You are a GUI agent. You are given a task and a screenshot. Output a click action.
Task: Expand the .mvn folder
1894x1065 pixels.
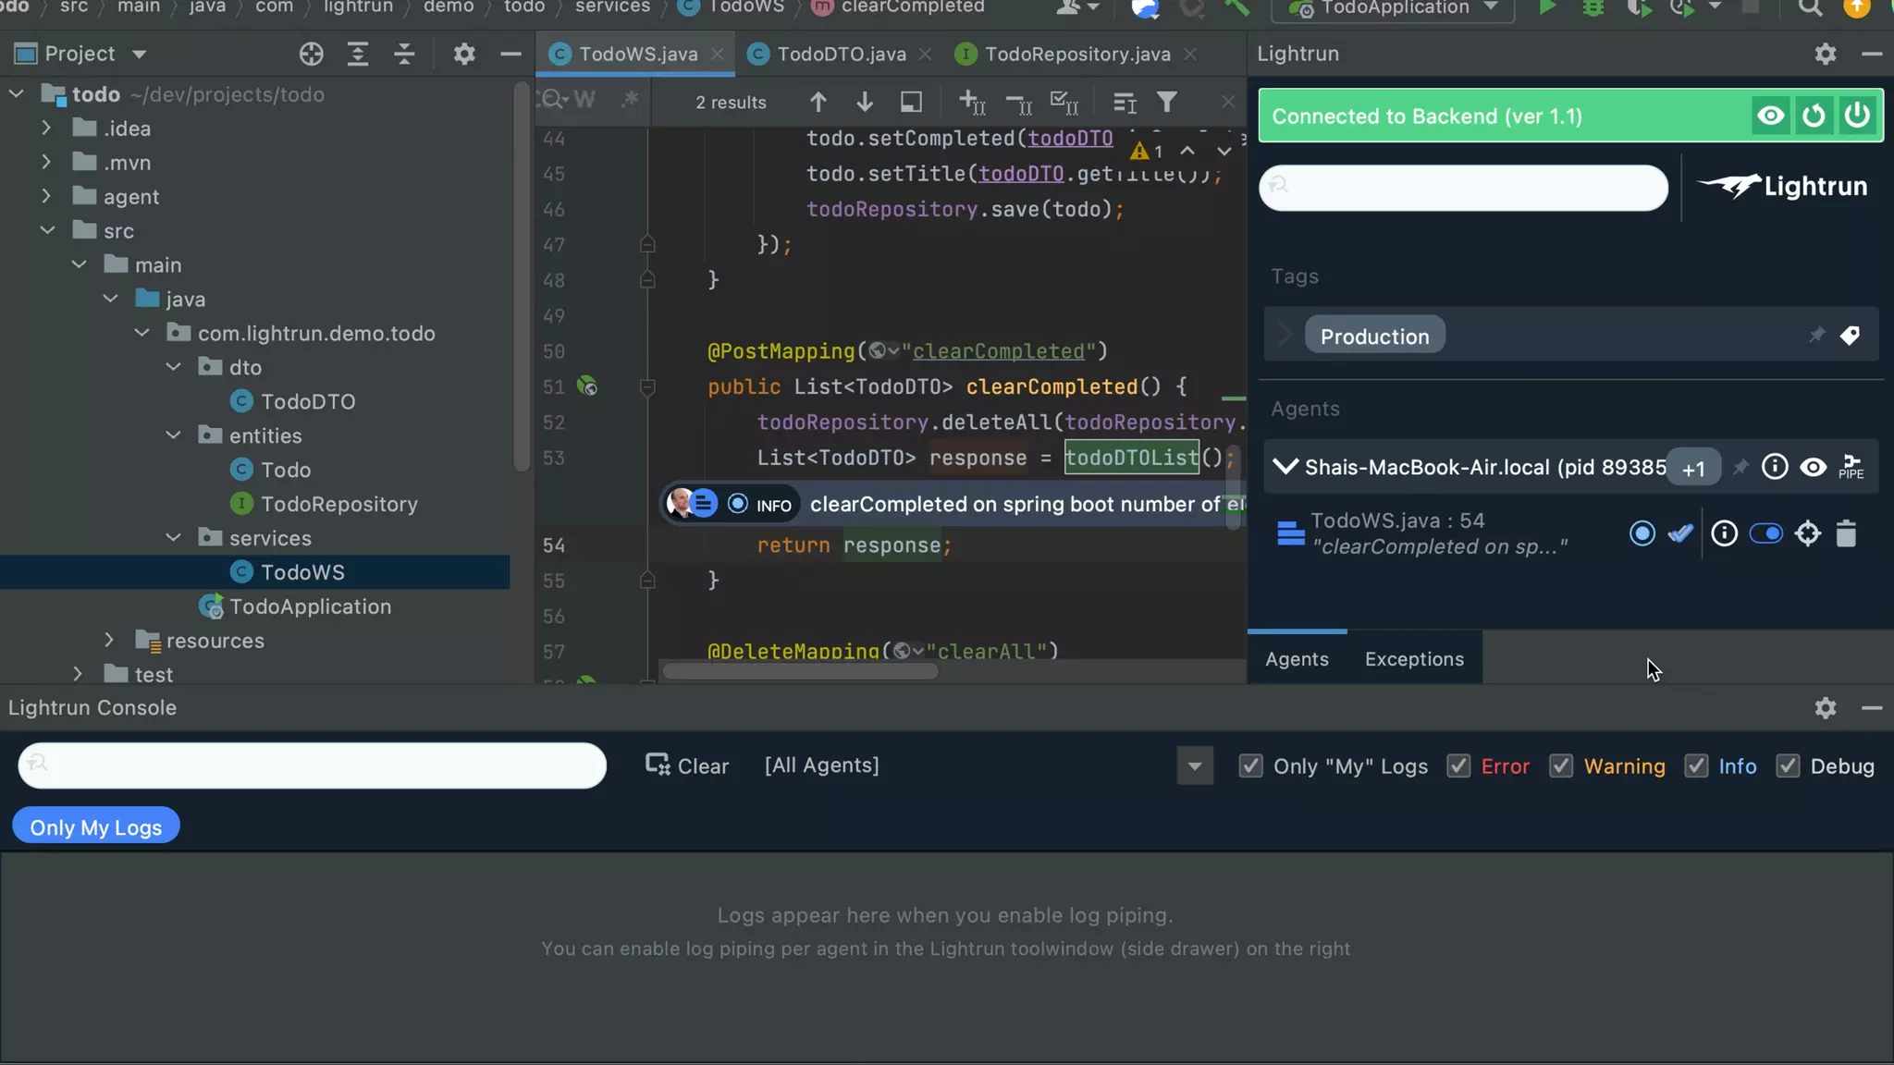click(x=46, y=163)
